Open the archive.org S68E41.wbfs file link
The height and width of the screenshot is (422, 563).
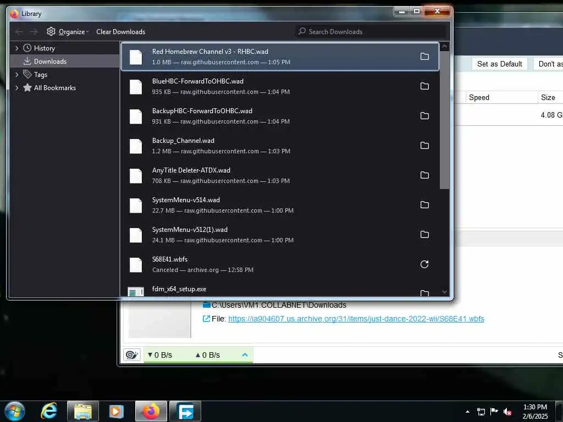pyautogui.click(x=356, y=319)
